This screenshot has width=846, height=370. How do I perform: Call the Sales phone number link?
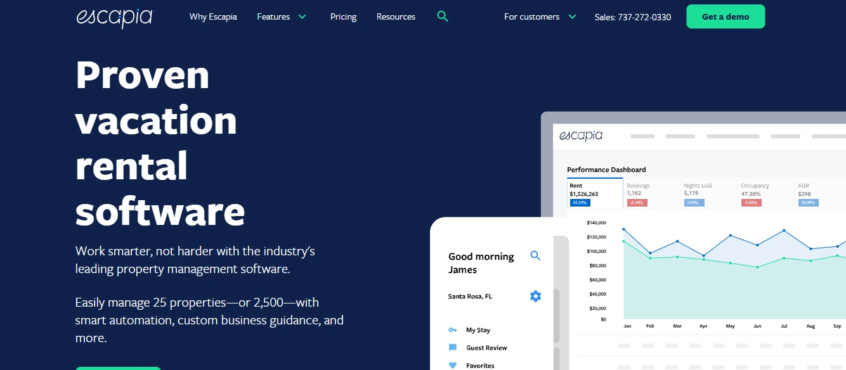pyautogui.click(x=633, y=17)
